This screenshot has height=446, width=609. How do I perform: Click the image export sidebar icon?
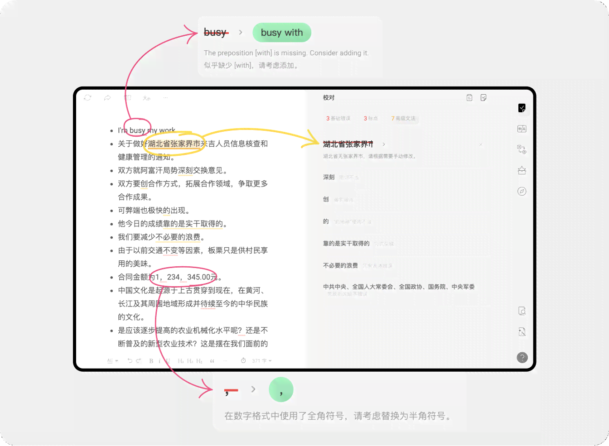522,332
